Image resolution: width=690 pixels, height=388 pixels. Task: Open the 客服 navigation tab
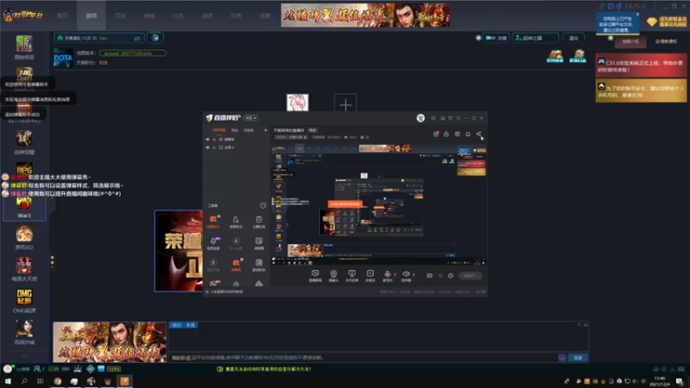click(x=265, y=16)
